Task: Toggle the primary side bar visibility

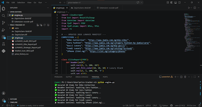Action: [172, 3]
